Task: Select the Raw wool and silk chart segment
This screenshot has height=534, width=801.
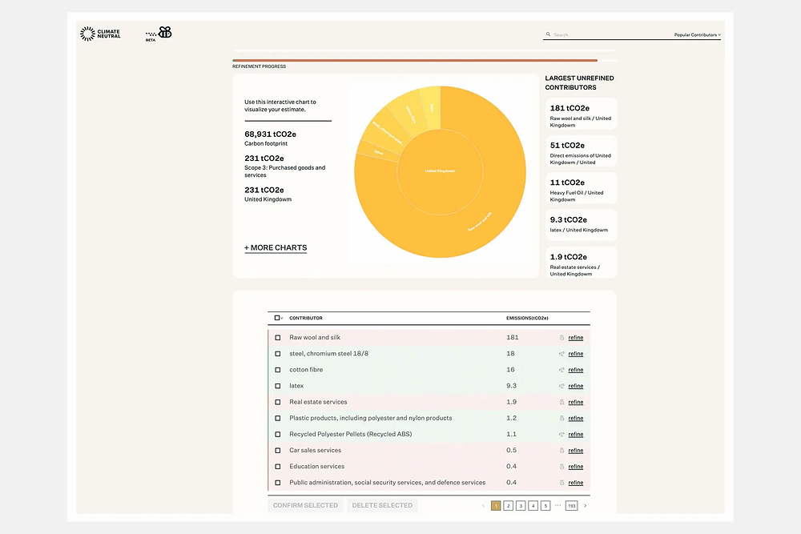Action: pyautogui.click(x=480, y=222)
